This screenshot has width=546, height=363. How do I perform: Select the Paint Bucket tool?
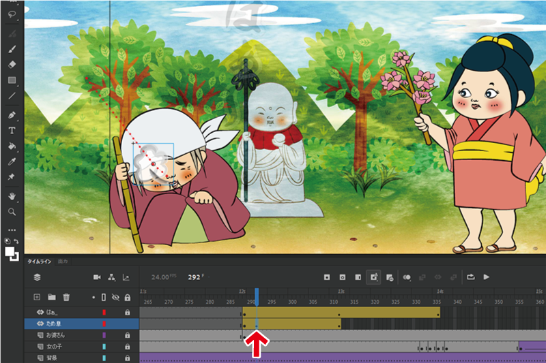tap(12, 146)
